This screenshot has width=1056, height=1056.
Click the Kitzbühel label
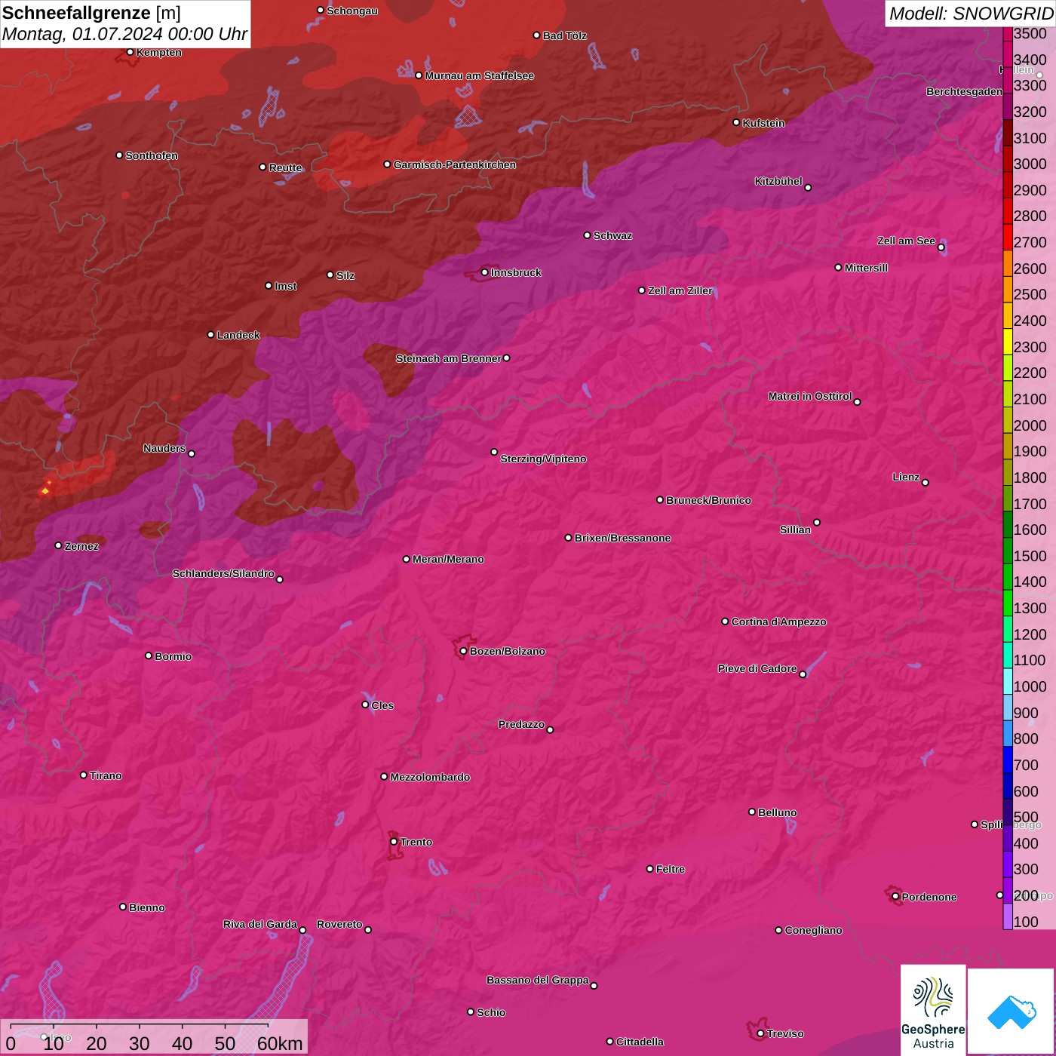[778, 181]
